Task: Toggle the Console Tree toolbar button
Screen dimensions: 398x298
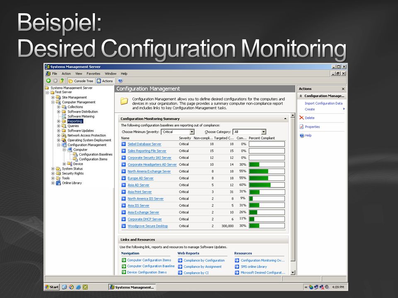Action: [x=81, y=81]
